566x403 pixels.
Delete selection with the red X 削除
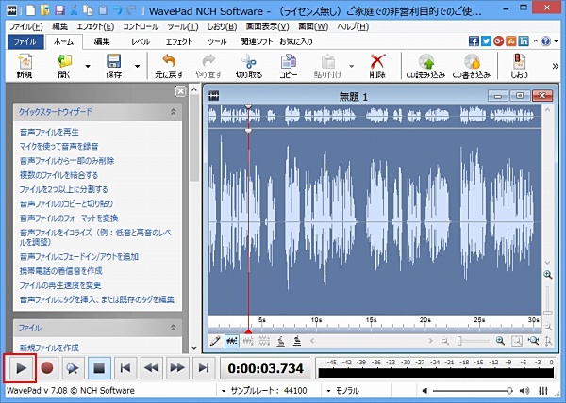377,66
